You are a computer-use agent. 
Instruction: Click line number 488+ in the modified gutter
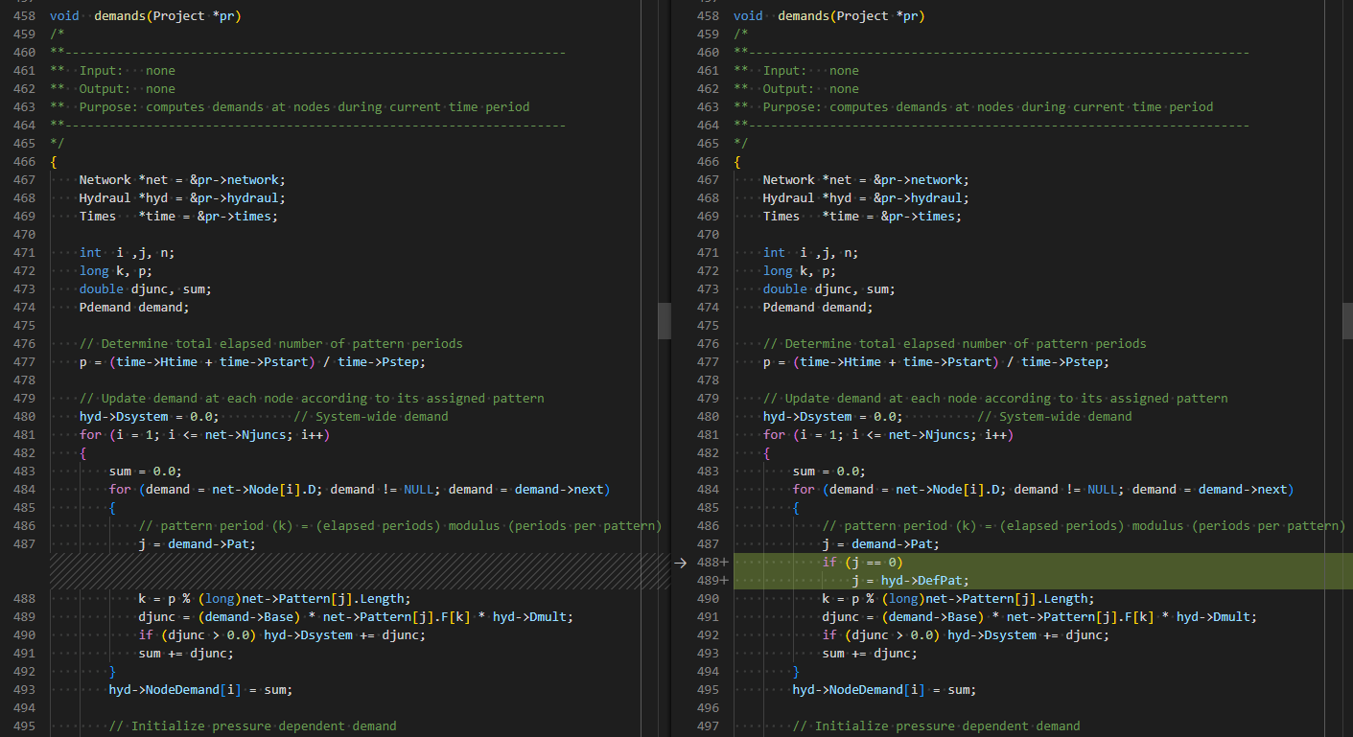click(711, 563)
